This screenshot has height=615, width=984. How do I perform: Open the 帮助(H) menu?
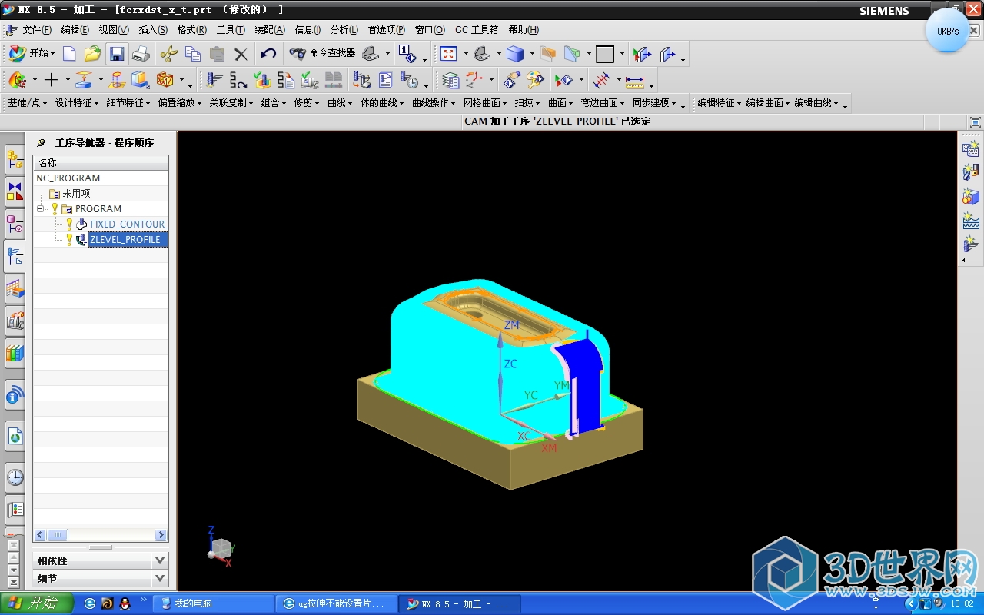pos(524,30)
